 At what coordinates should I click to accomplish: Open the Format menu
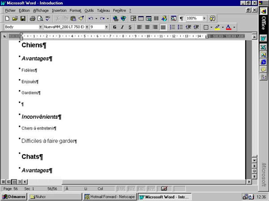[x=75, y=11]
